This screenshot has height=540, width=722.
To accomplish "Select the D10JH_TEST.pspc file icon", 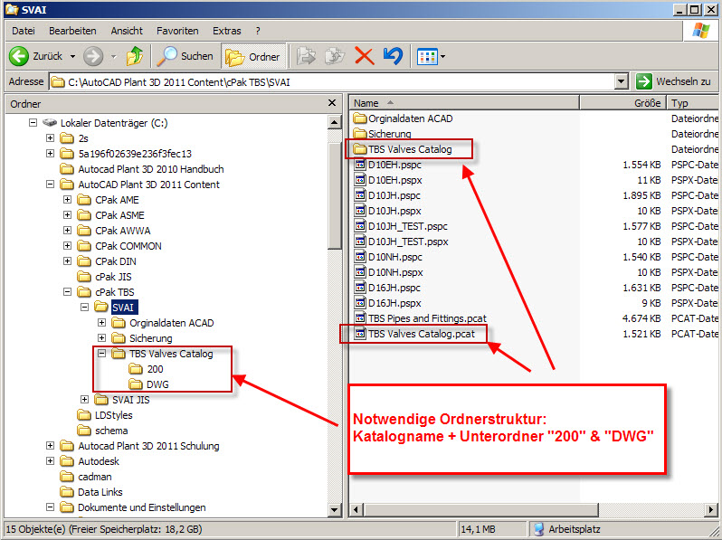I will [359, 226].
